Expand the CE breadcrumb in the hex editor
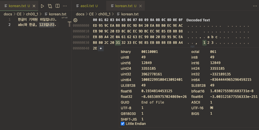 91,14
